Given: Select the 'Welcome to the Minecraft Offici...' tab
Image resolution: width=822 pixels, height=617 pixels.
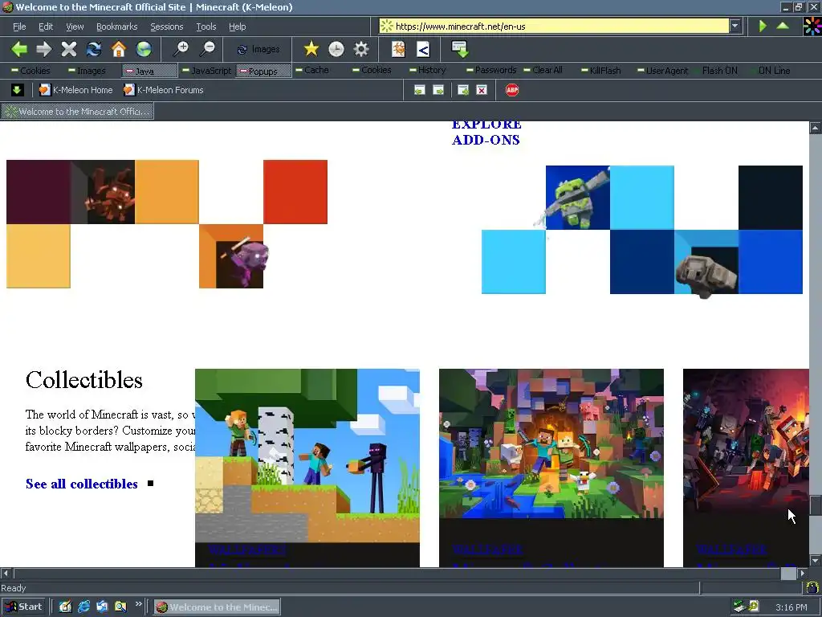Looking at the screenshot, I should point(78,111).
